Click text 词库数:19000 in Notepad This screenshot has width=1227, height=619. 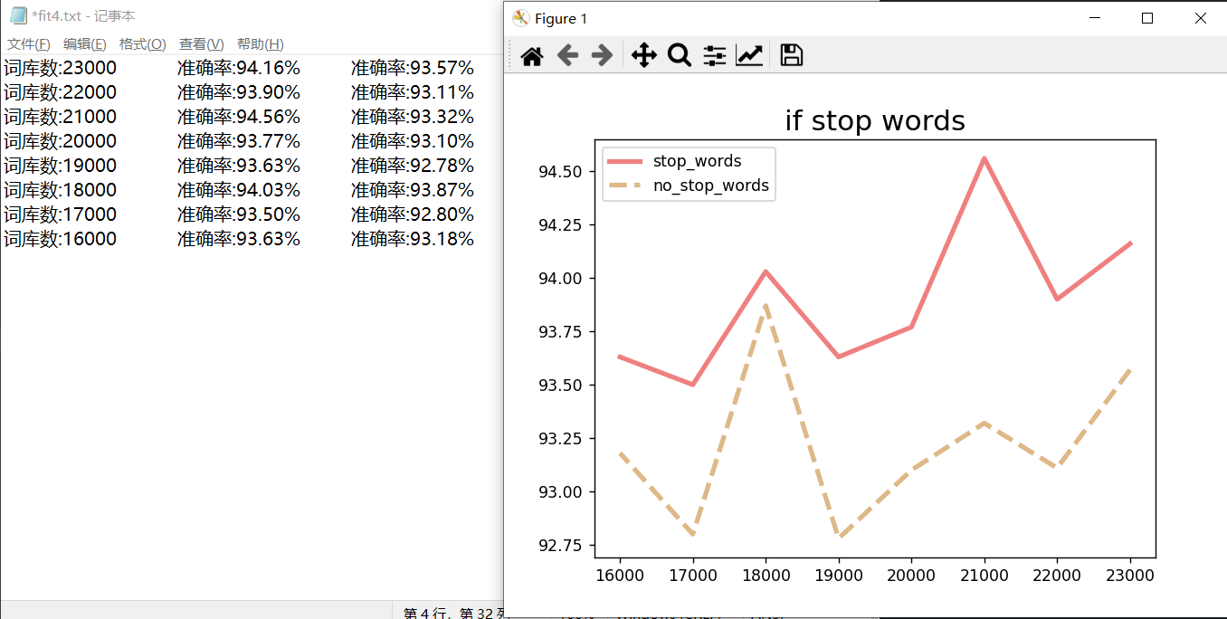click(61, 166)
